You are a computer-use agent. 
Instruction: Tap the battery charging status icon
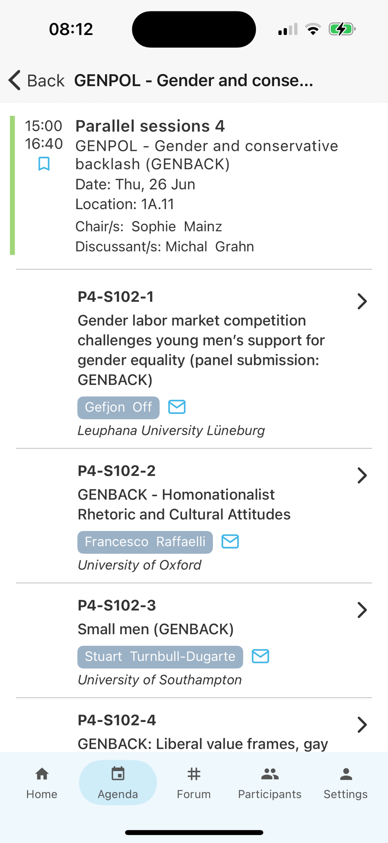(342, 30)
